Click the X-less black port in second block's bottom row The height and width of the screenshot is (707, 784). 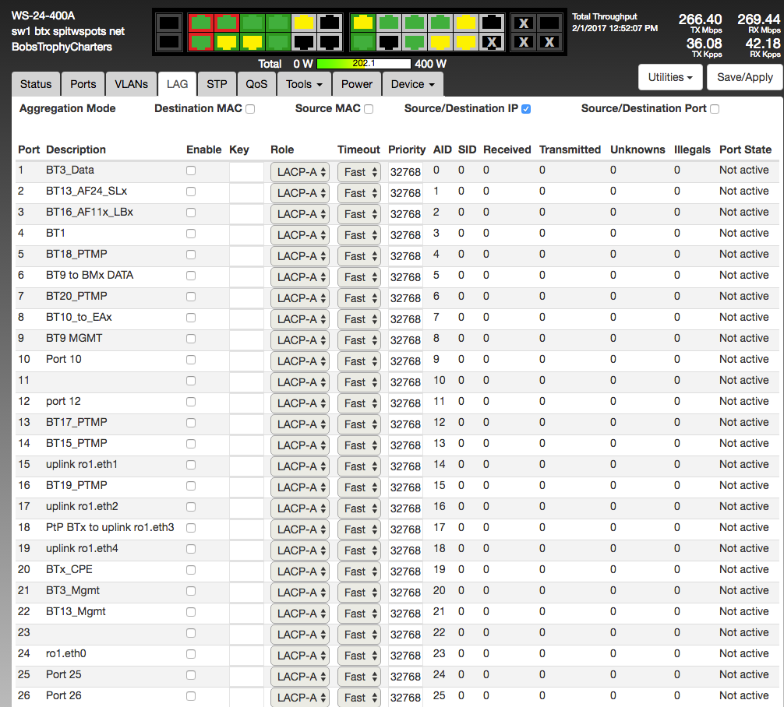pos(389,42)
